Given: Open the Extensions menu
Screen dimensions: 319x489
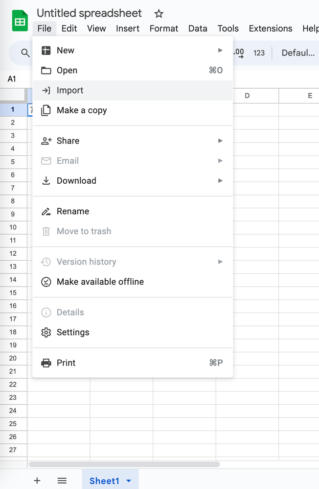Looking at the screenshot, I should coord(270,28).
